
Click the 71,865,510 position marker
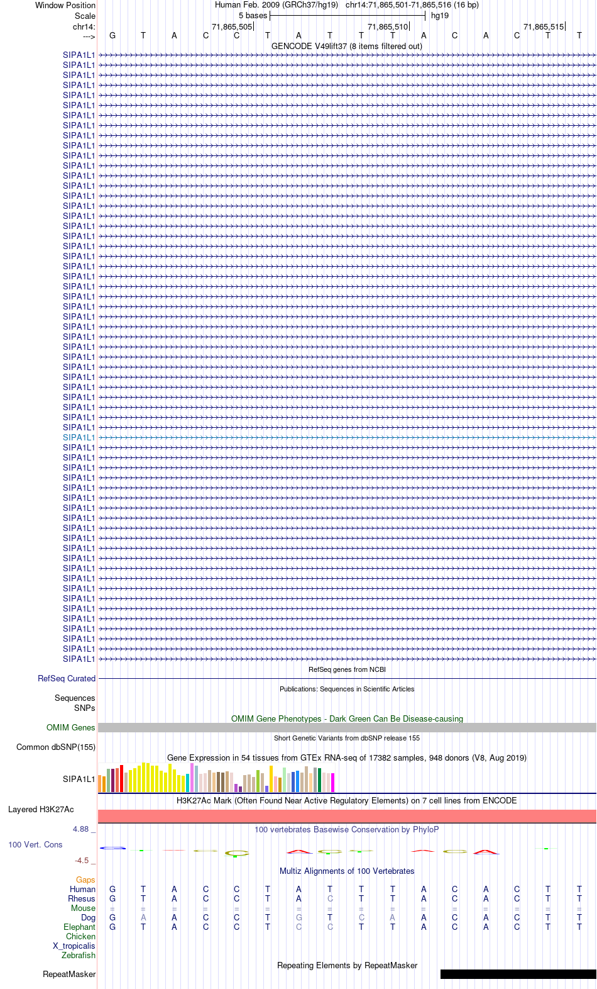click(388, 26)
